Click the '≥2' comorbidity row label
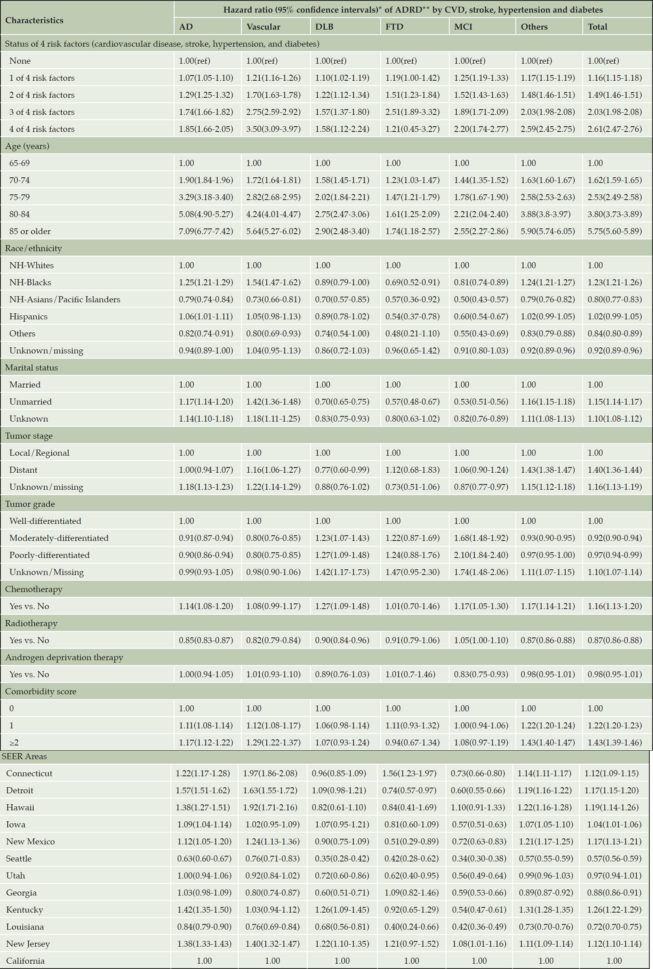Screen dimensions: 653x969 click(x=14, y=743)
